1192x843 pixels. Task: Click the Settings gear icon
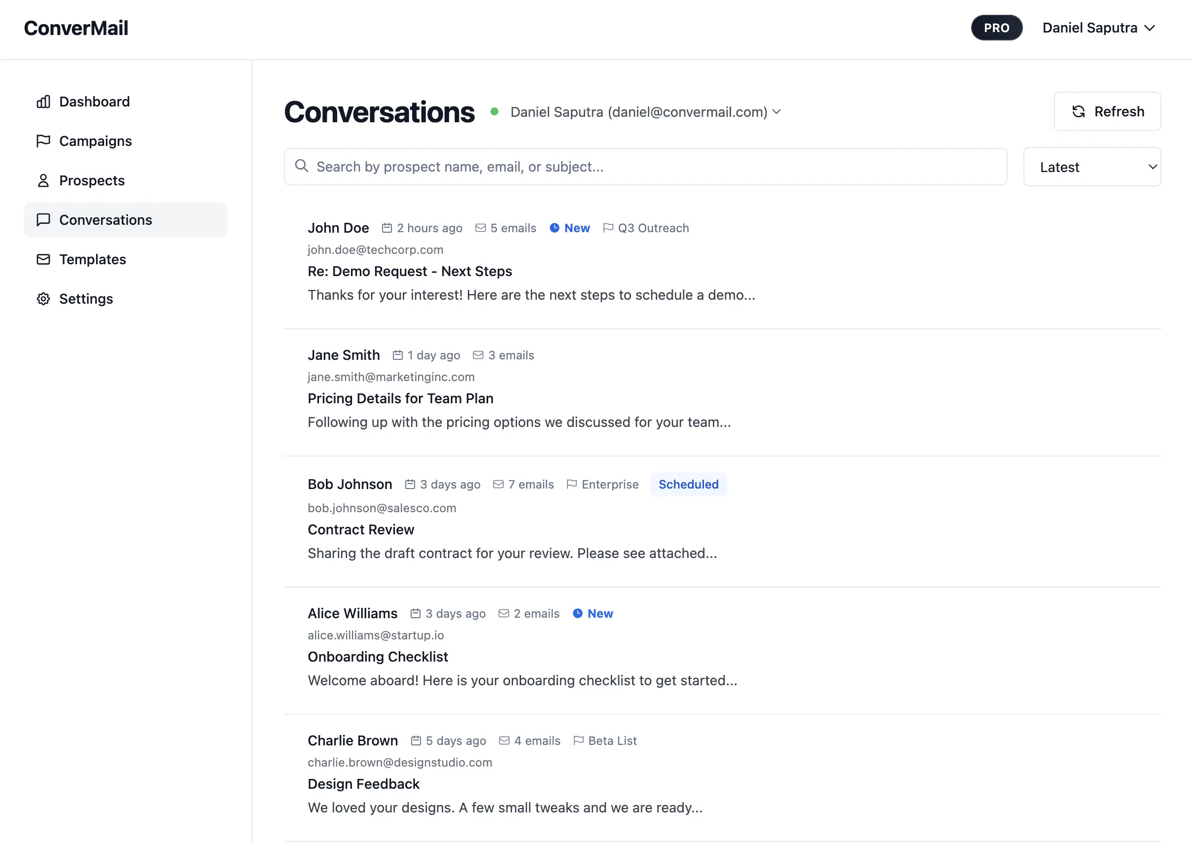coord(43,299)
